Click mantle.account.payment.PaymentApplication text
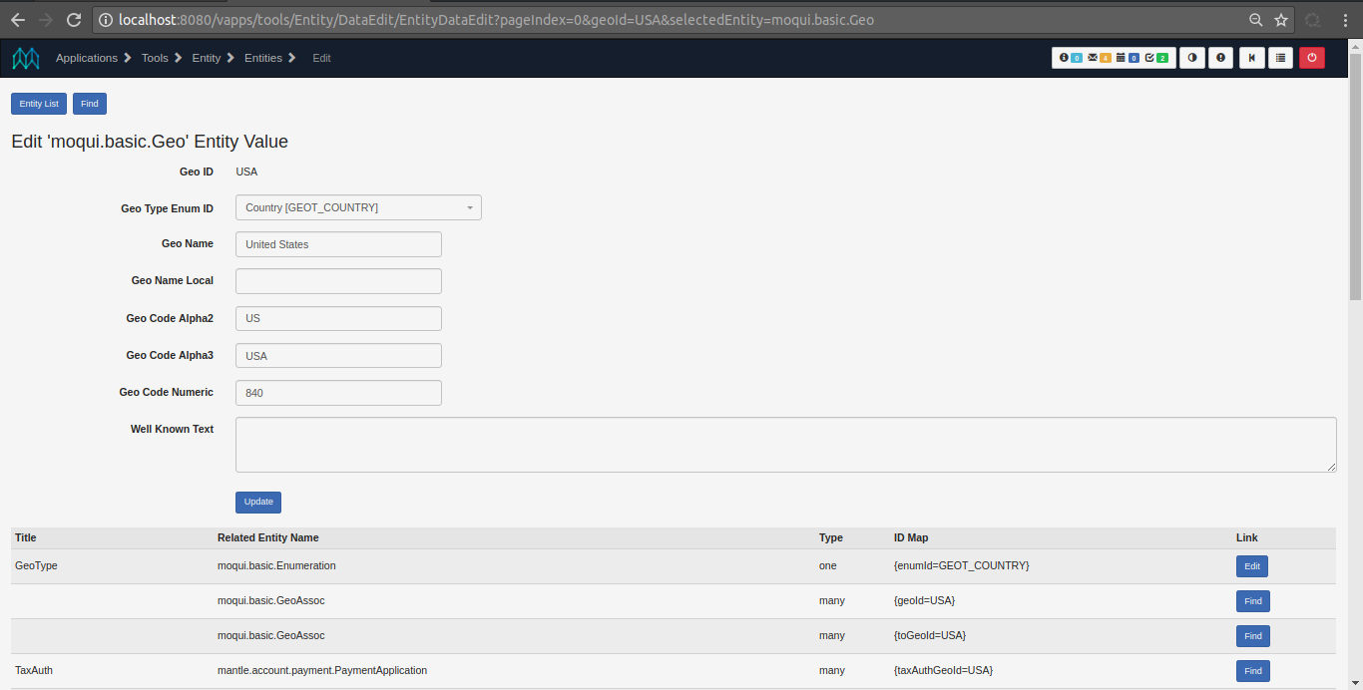 (x=322, y=670)
